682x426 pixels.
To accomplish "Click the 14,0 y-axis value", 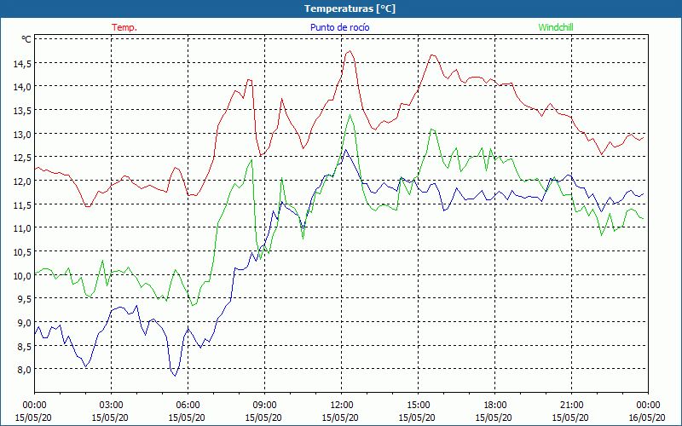I will (22, 87).
